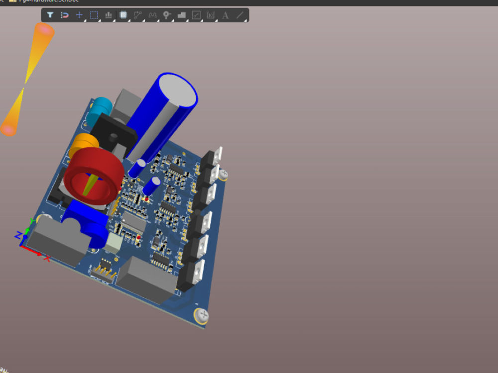The height and width of the screenshot is (373, 498).
Task: Select the polygon pour tool
Action: [181, 15]
